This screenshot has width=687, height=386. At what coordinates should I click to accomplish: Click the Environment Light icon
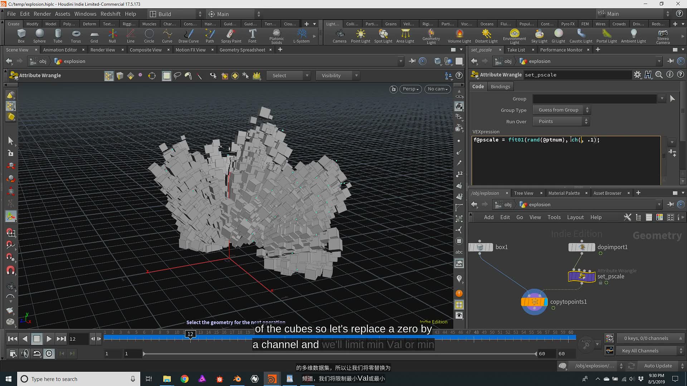coord(514,35)
